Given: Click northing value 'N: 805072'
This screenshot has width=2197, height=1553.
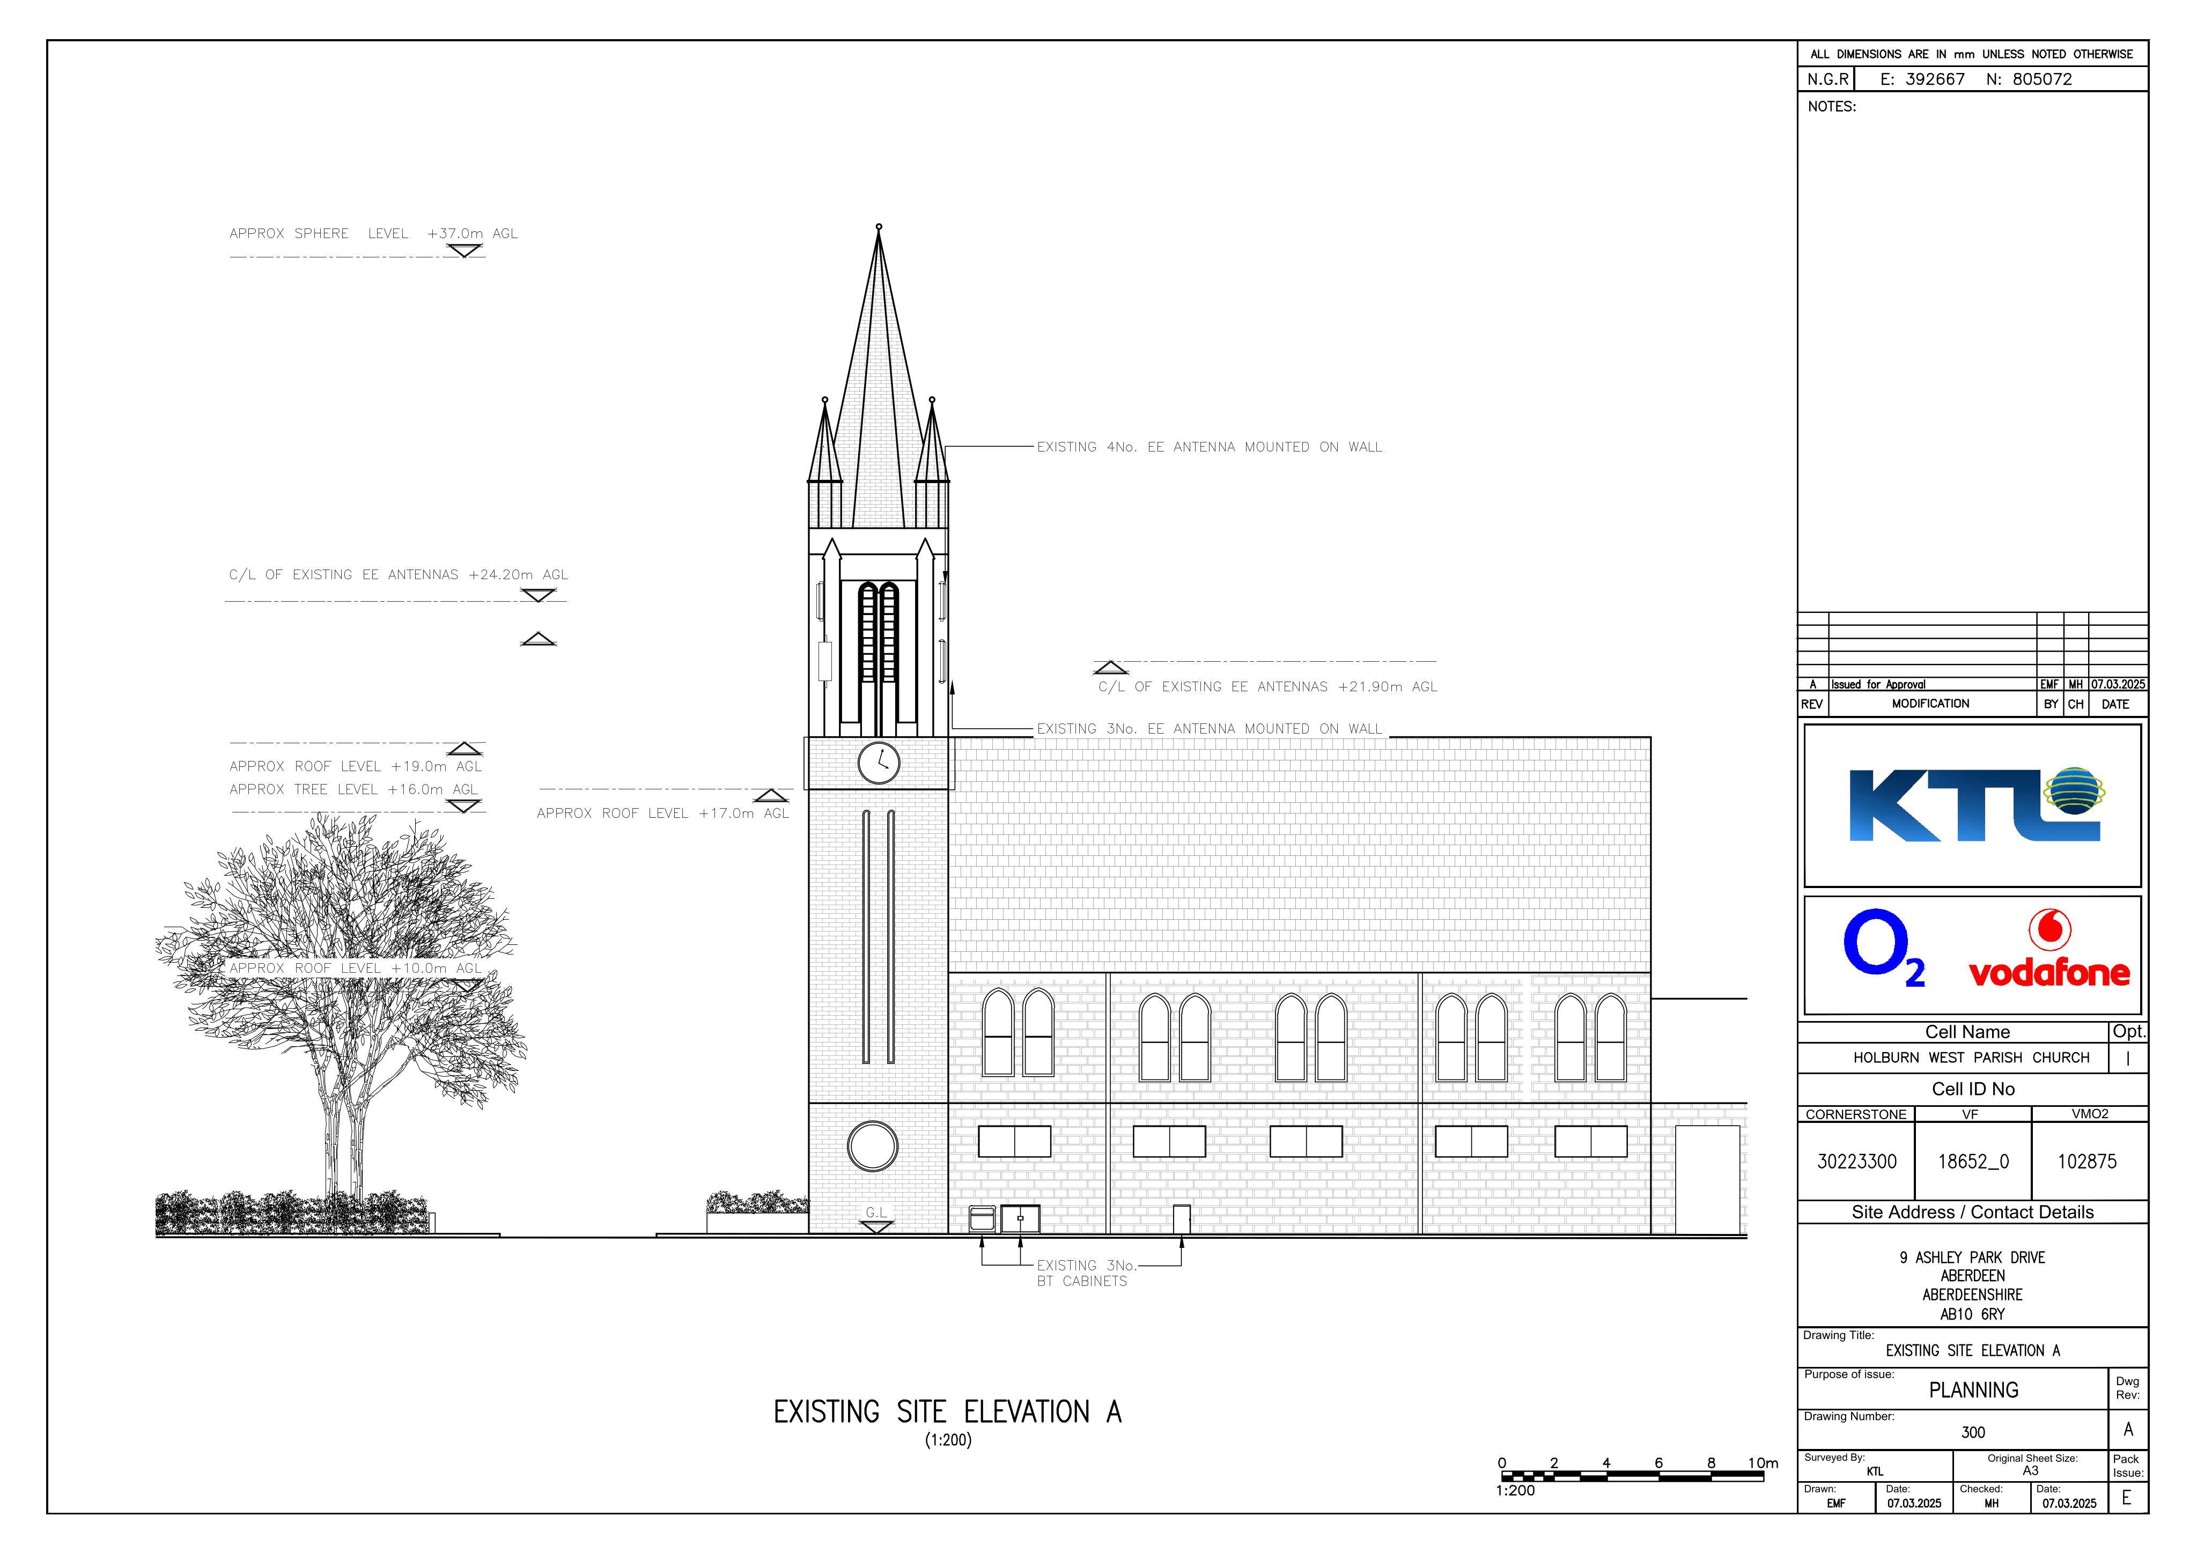Looking at the screenshot, I should [2029, 79].
